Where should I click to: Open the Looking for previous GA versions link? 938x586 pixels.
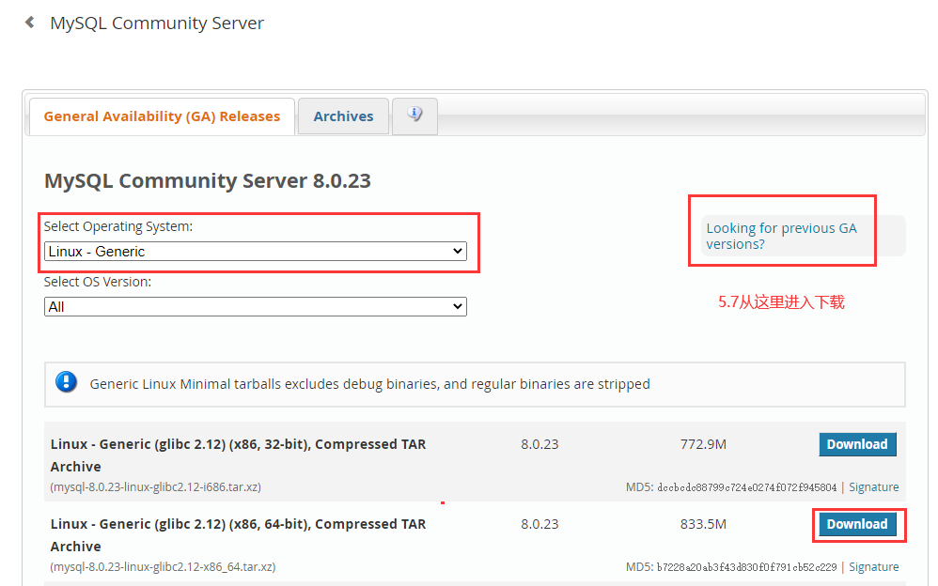tap(779, 236)
